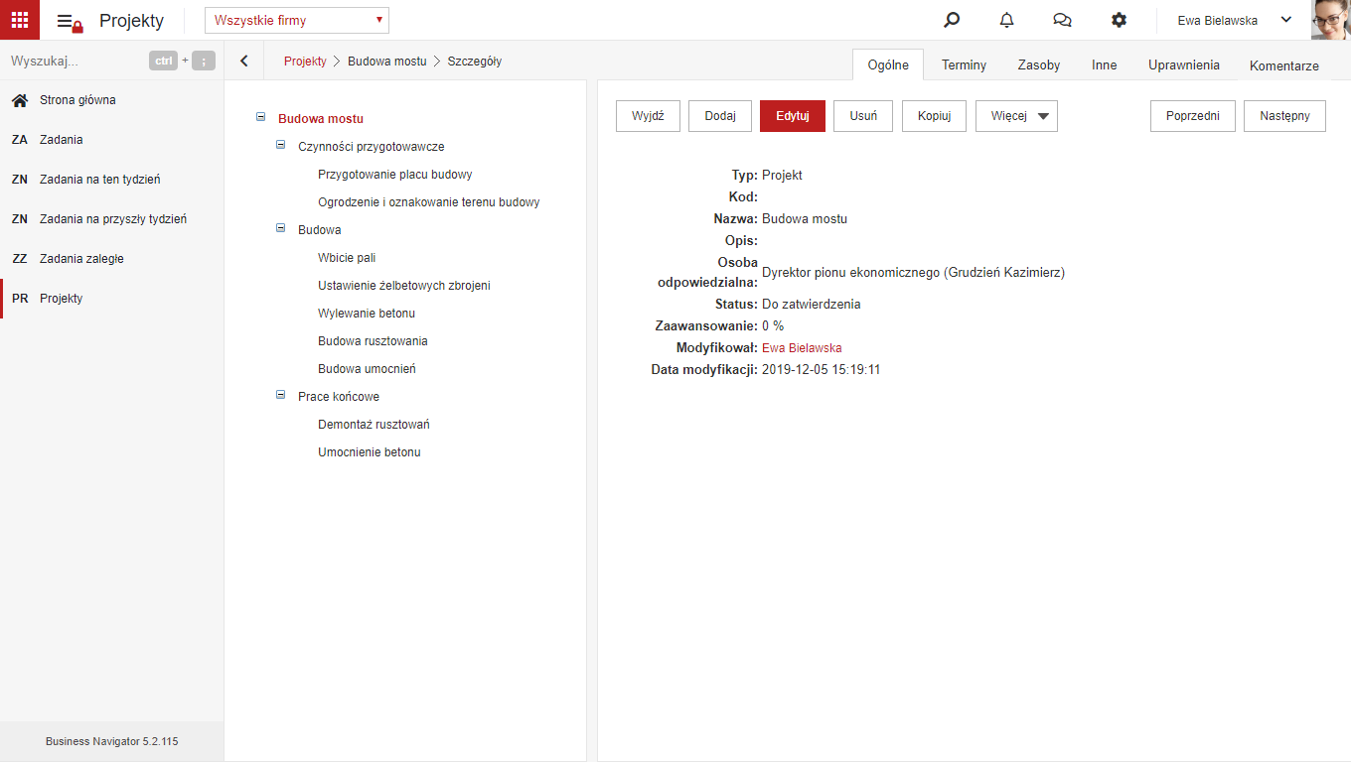
Task: Open the search magnifier in header
Action: click(x=952, y=20)
